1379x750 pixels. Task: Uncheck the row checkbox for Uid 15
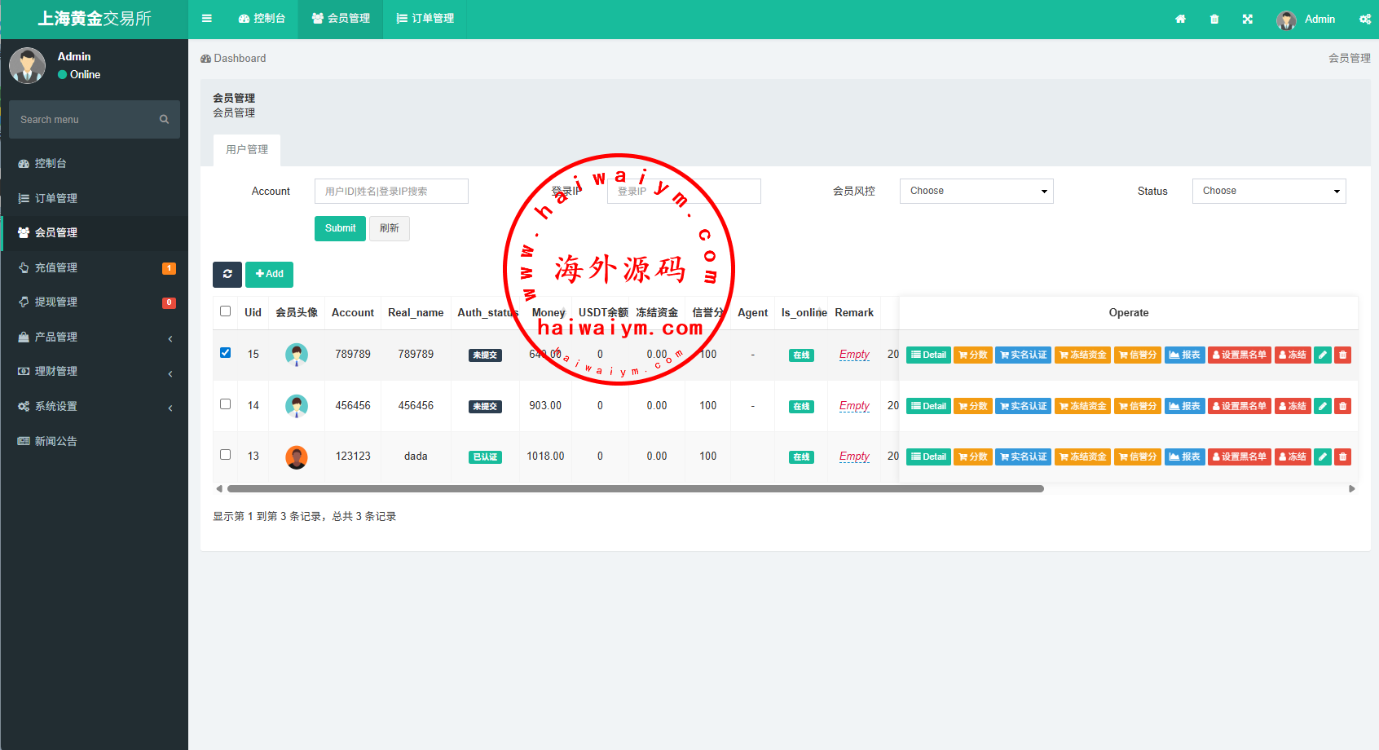coord(226,353)
